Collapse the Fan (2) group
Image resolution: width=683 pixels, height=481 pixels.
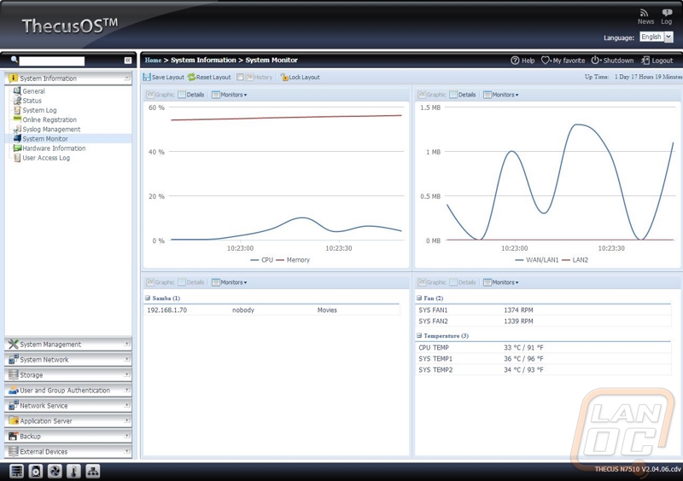coord(418,298)
